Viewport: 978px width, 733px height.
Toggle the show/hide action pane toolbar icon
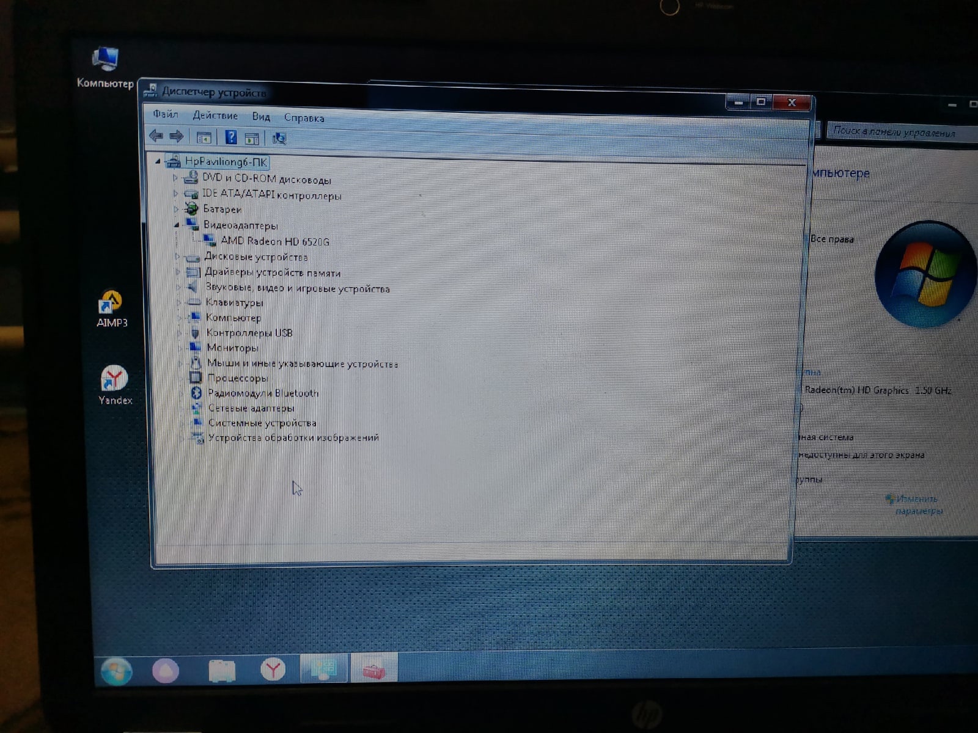click(x=252, y=139)
